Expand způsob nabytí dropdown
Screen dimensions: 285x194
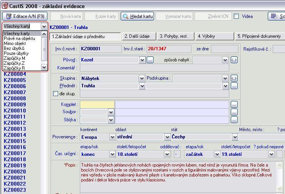point(225,60)
